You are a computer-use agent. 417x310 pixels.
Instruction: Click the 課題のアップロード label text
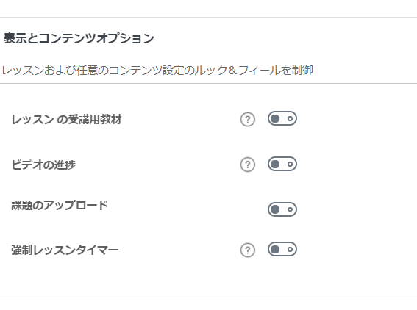point(60,206)
